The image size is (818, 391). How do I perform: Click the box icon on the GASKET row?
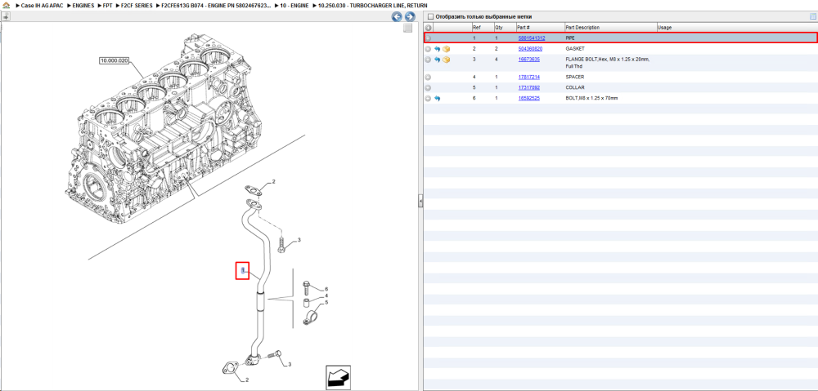pos(447,49)
